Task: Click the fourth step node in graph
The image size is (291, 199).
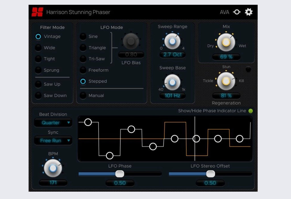Action: [x=153, y=146]
